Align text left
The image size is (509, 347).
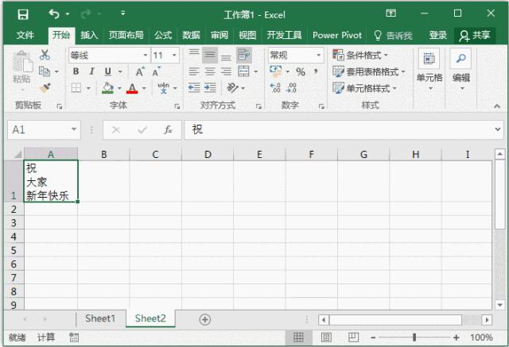[194, 71]
